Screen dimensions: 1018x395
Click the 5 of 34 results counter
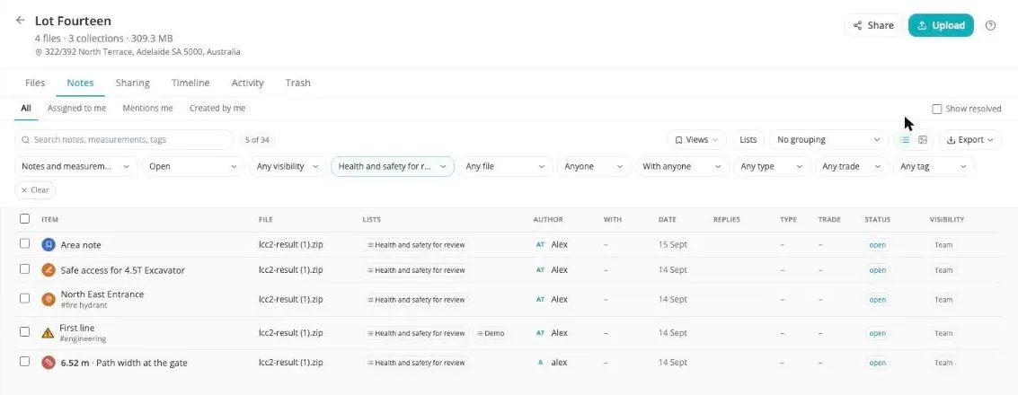click(x=256, y=139)
